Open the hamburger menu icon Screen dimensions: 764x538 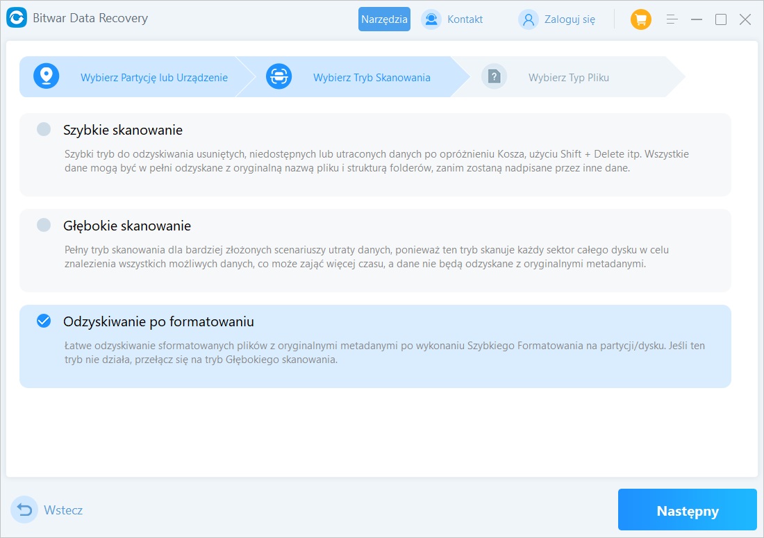[x=672, y=19]
